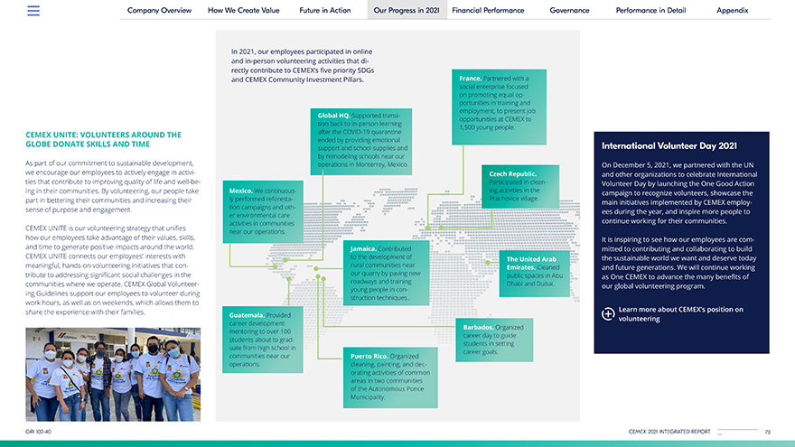Click the plus circle icon beside Learn more
Viewport: 795px width, 447px height.
pyautogui.click(x=608, y=313)
